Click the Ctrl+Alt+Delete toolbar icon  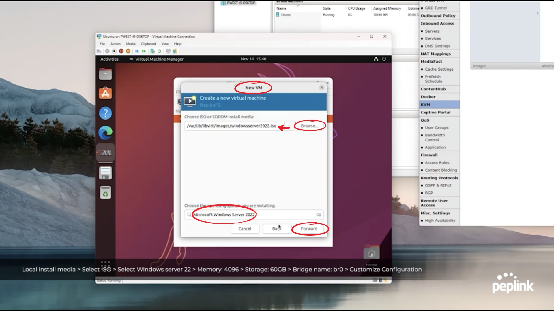click(99, 51)
